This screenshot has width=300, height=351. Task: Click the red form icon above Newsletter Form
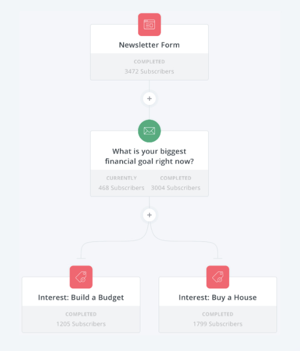[149, 25]
